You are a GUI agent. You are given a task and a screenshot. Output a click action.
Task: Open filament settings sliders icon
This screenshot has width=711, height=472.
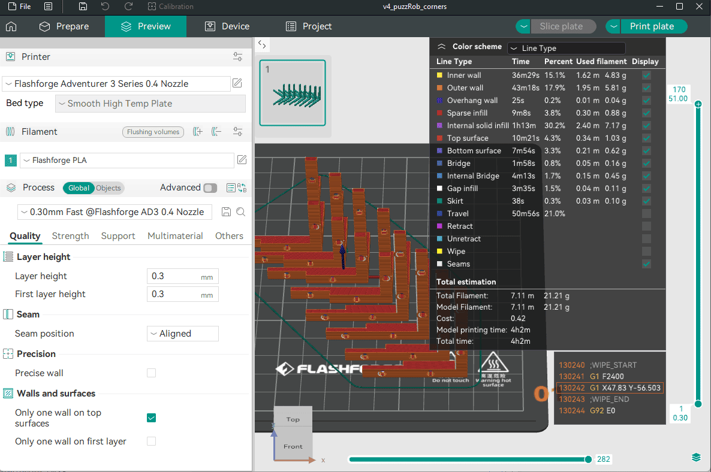pos(237,132)
